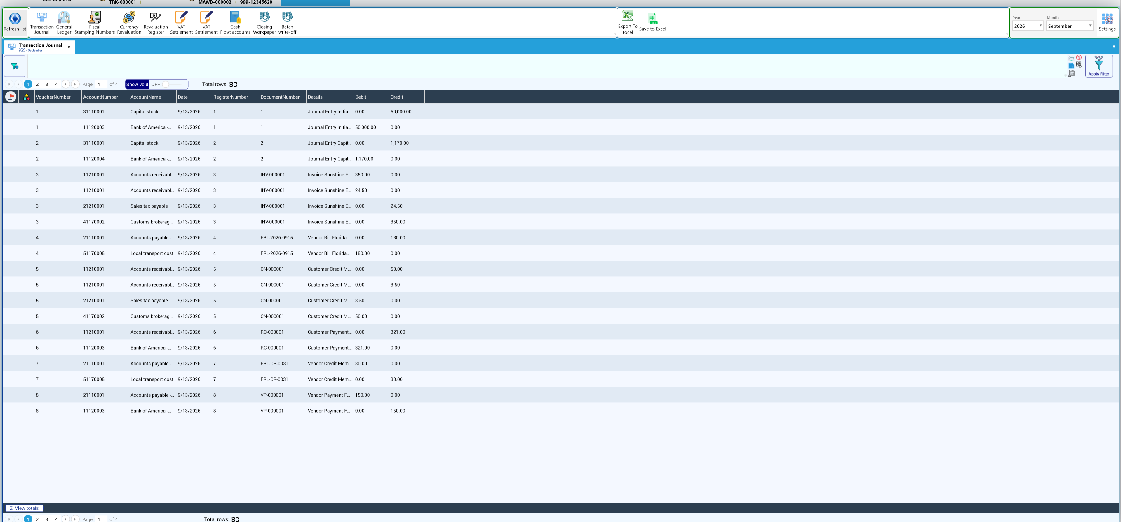Go to page 4 in top pager

(56, 84)
